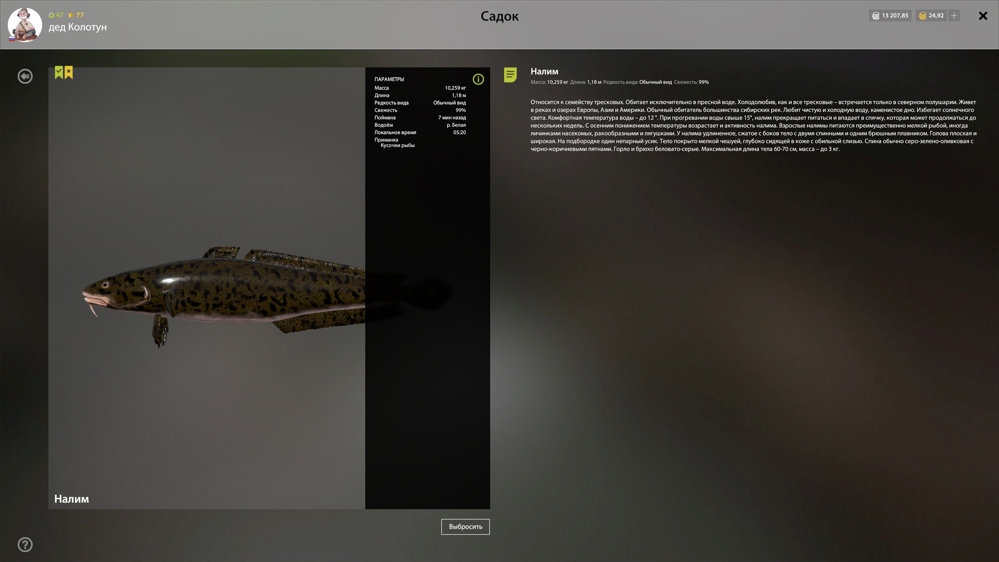Click the Налим title in description panel
This screenshot has width=999, height=562.
tap(544, 71)
